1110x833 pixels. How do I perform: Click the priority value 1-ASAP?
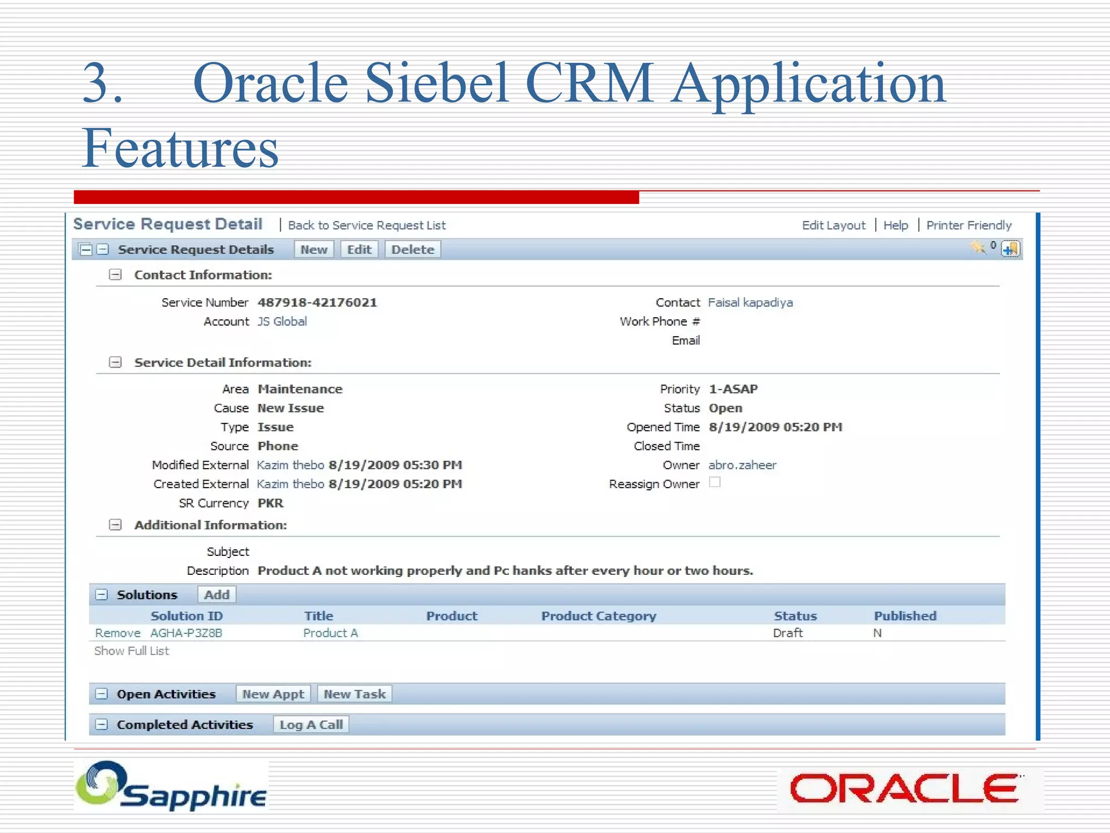(x=733, y=389)
